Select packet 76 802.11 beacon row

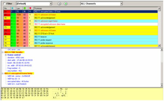[x=81, y=37]
